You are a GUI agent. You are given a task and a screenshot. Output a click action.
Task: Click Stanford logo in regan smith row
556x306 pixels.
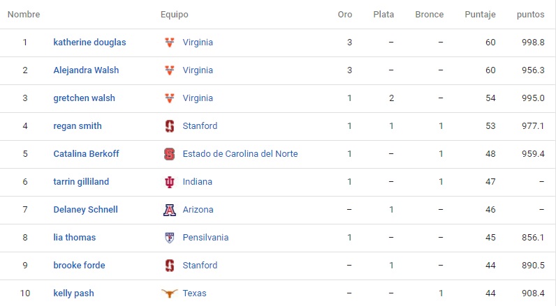pos(170,126)
